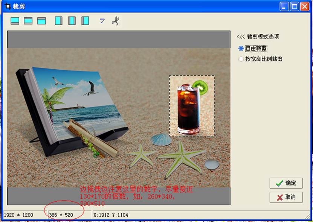
Task: Click the crop icon with gray right strip
Action: (59, 21)
